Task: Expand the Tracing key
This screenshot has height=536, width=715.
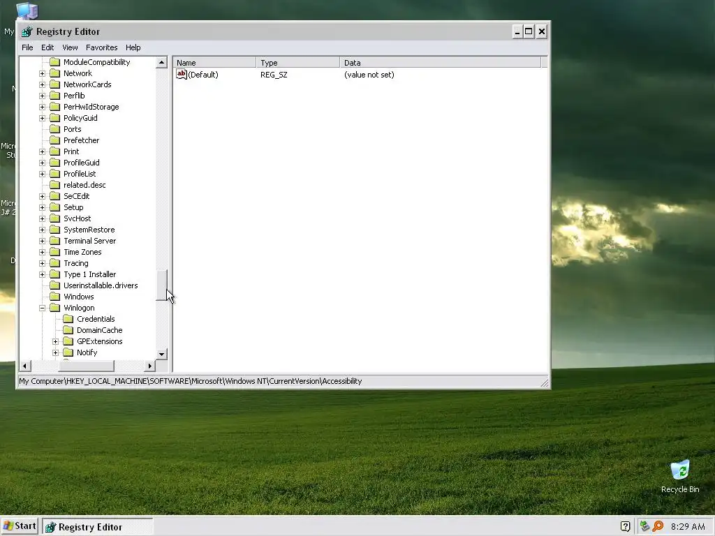Action: coord(42,263)
